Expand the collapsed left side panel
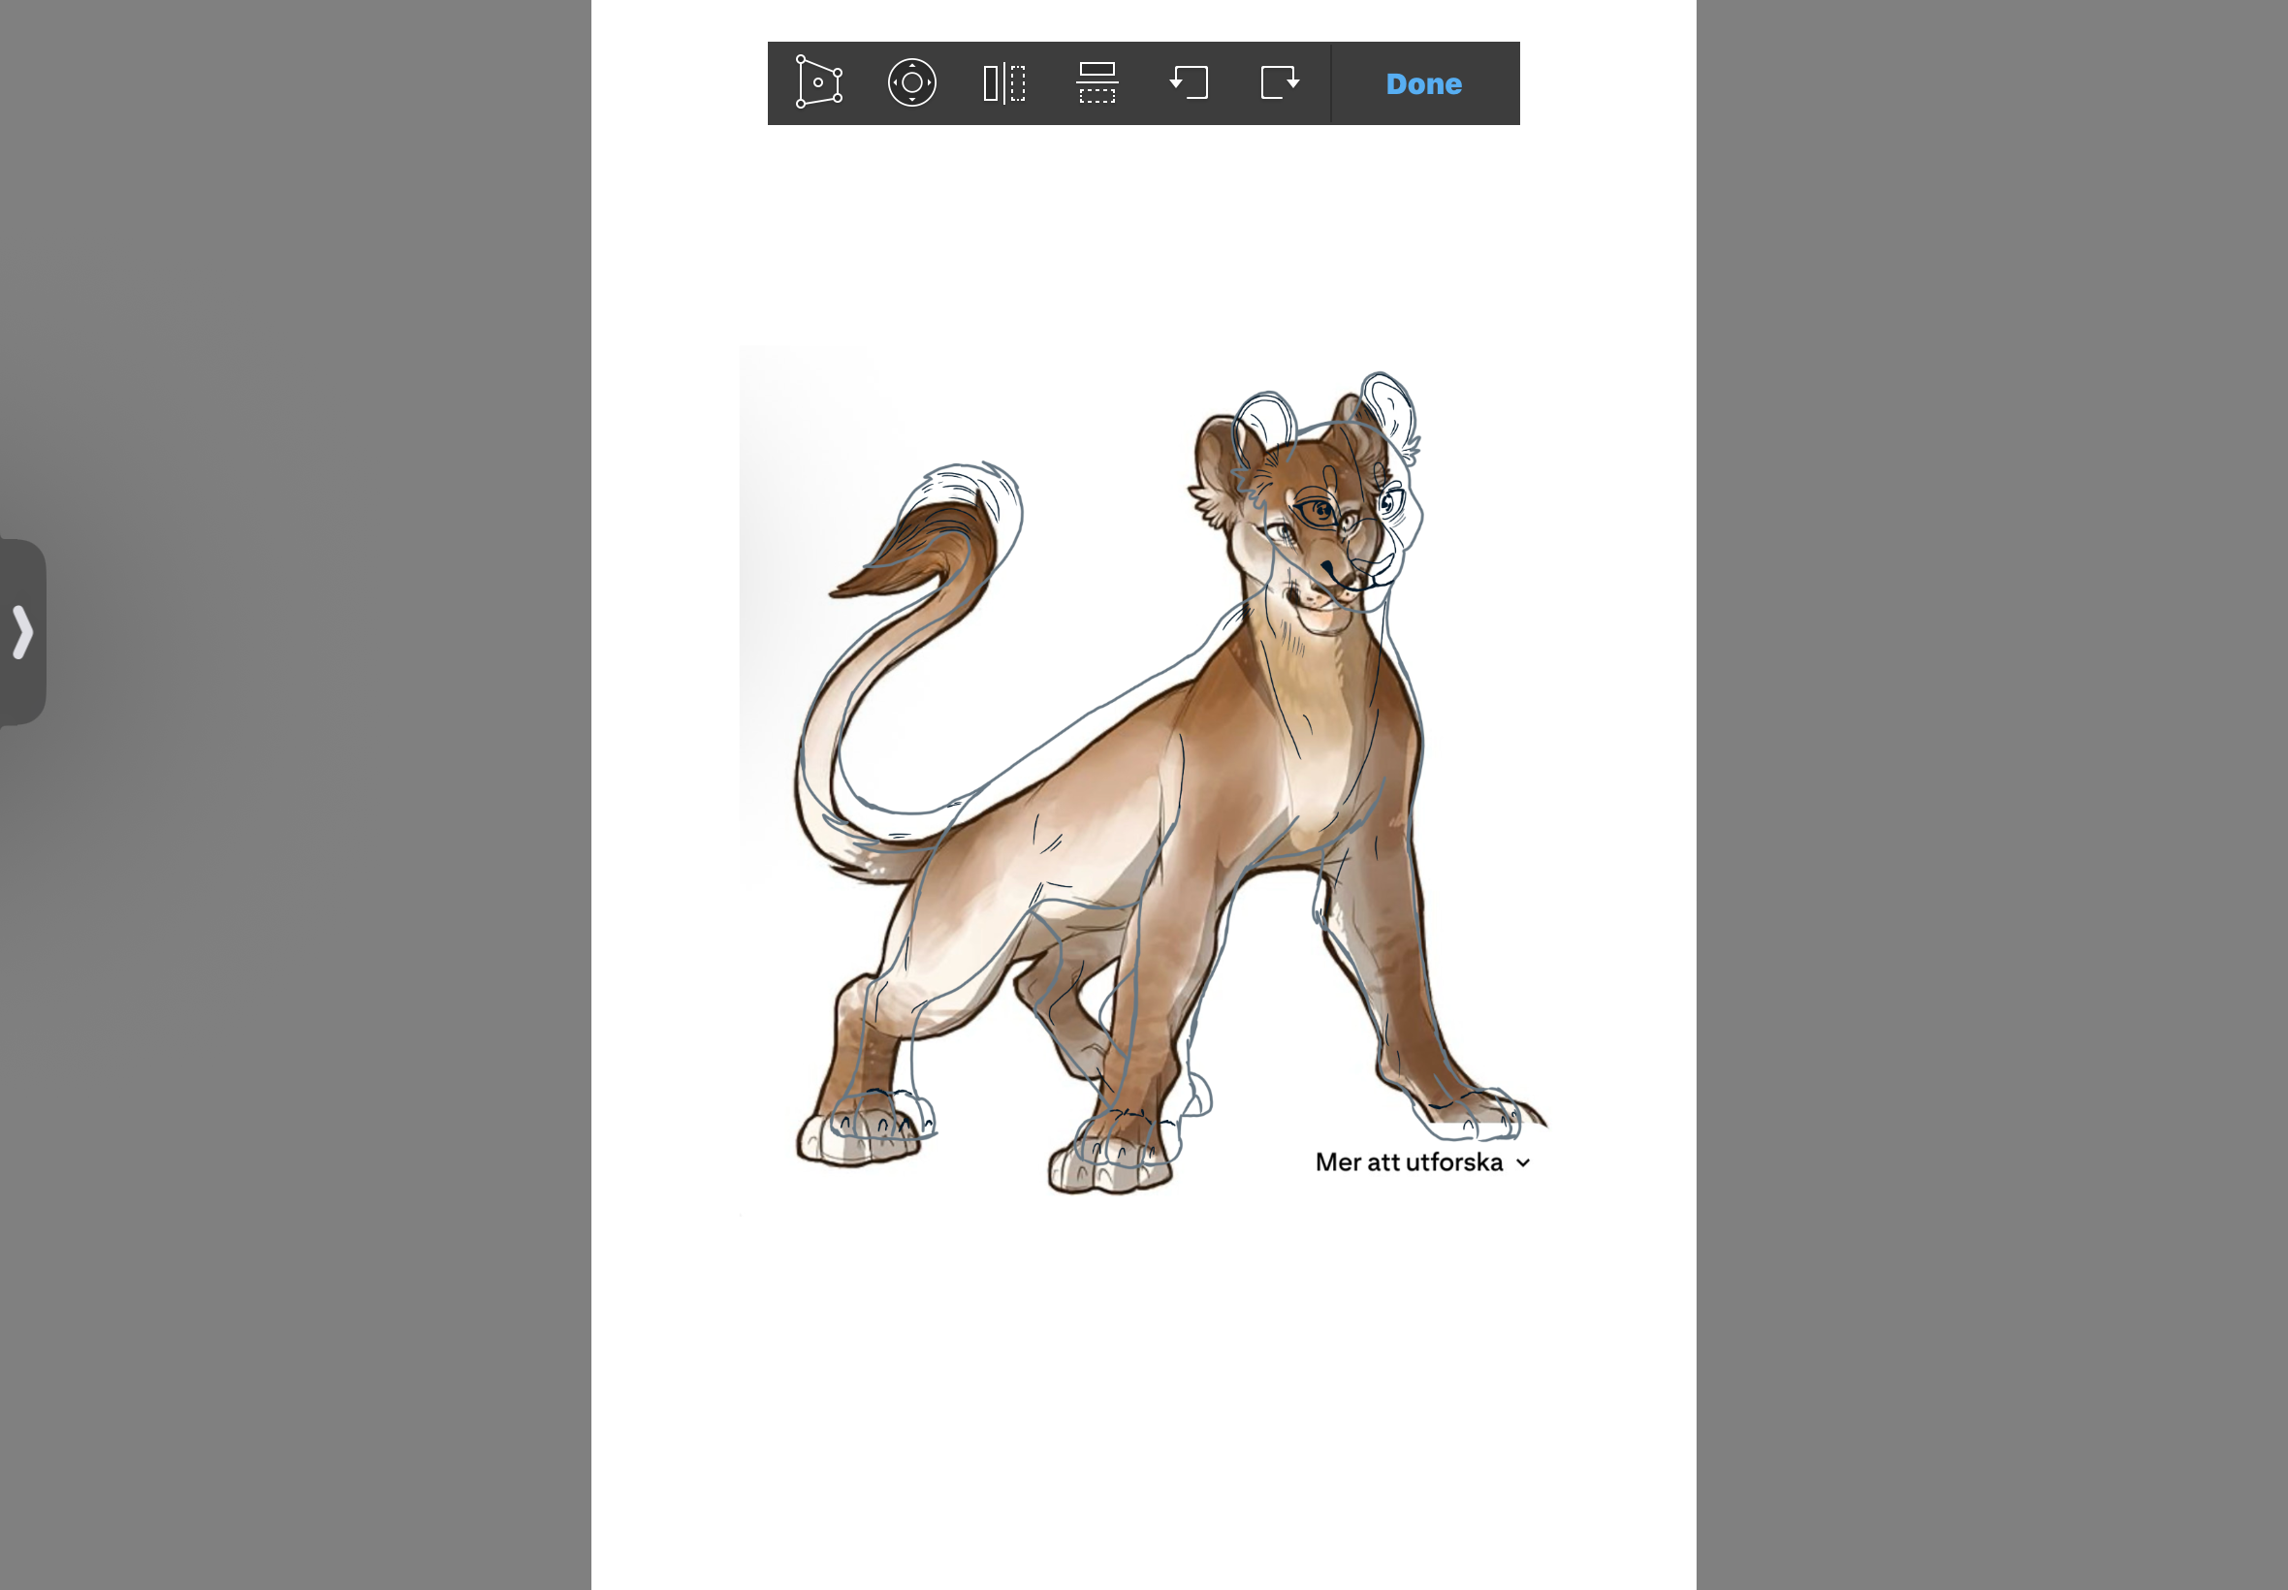Image resolution: width=2288 pixels, height=1590 pixels. click(22, 631)
